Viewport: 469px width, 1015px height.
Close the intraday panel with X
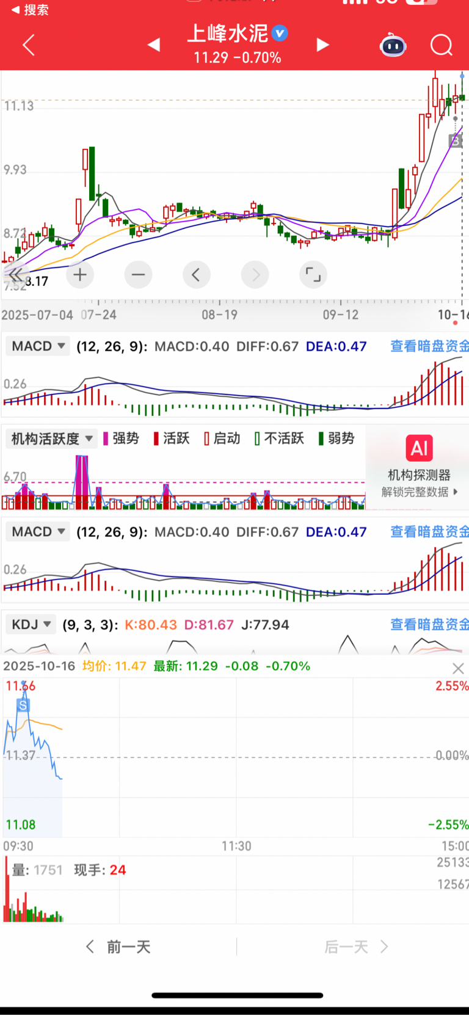pos(458,668)
